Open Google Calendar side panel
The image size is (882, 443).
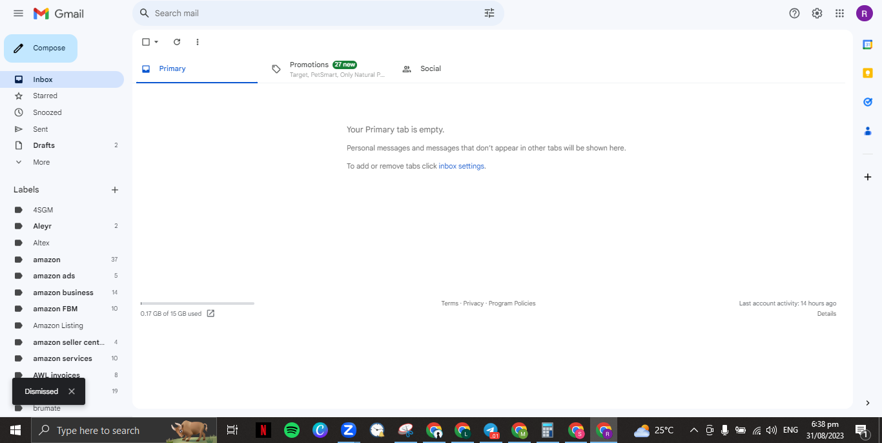click(x=868, y=45)
